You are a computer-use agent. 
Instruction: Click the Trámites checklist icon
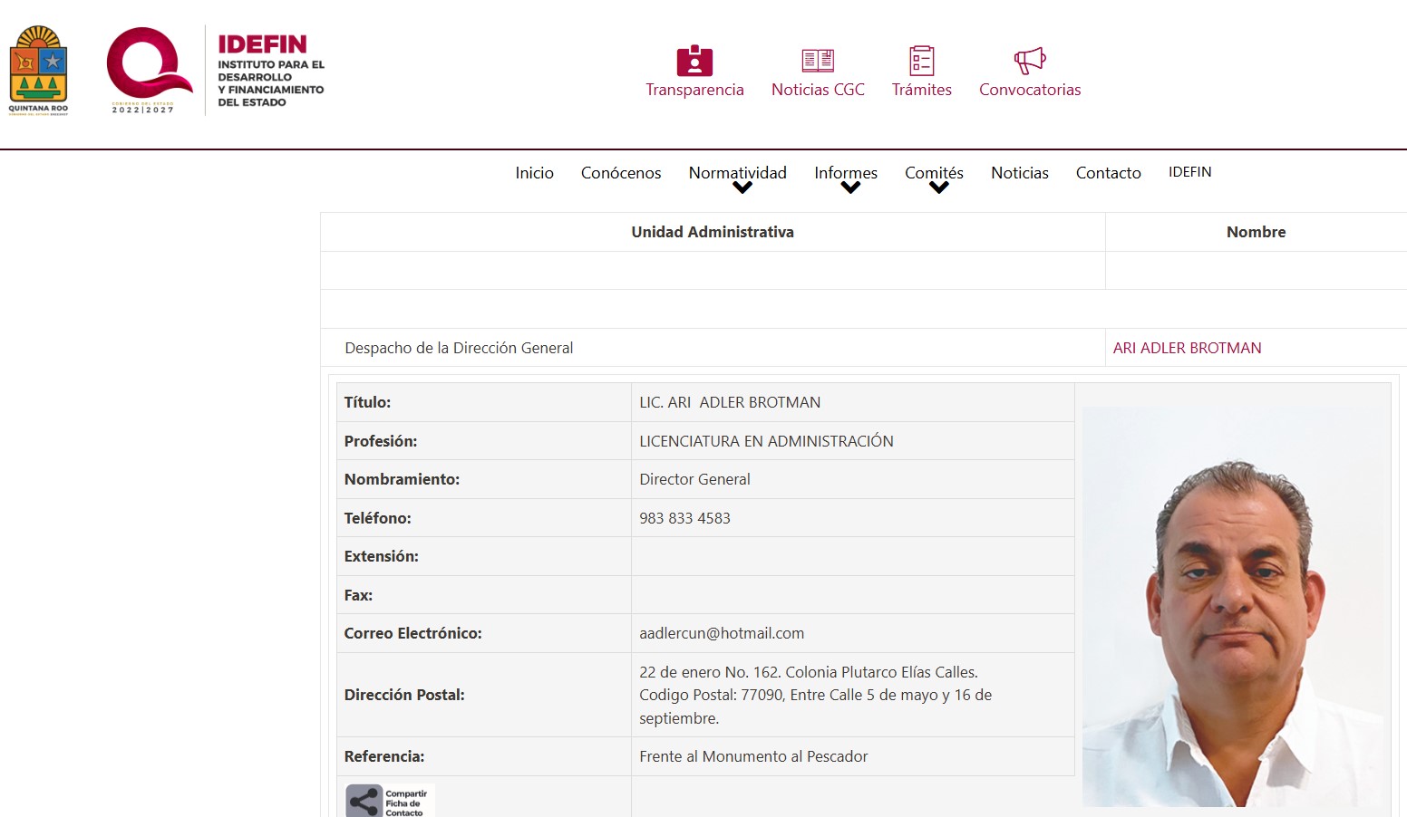click(x=921, y=61)
